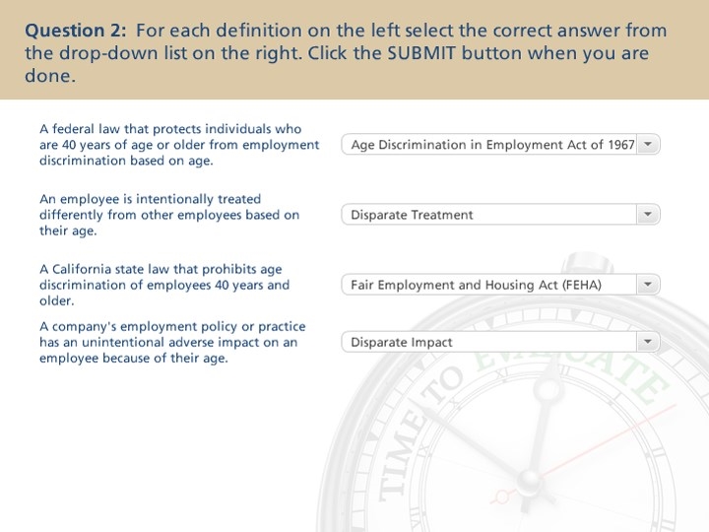Click the tan question header banner
The width and height of the screenshot is (709, 532).
(354, 50)
